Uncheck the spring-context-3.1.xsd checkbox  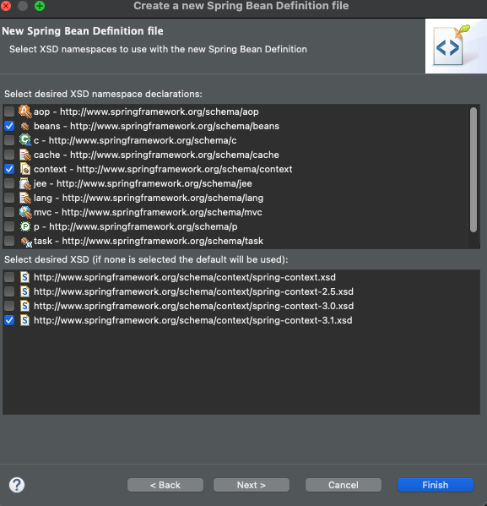pyautogui.click(x=9, y=320)
